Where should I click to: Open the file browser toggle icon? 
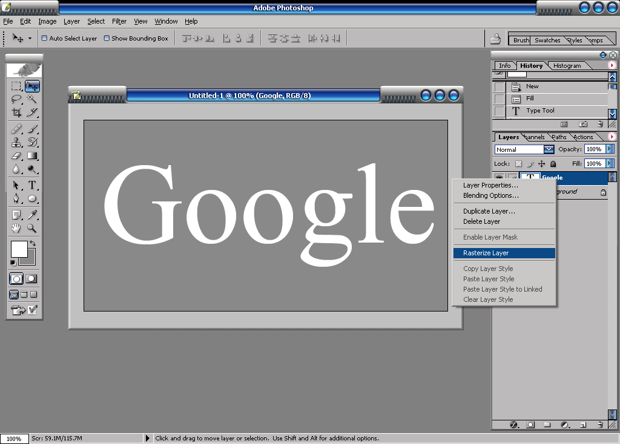click(495, 39)
